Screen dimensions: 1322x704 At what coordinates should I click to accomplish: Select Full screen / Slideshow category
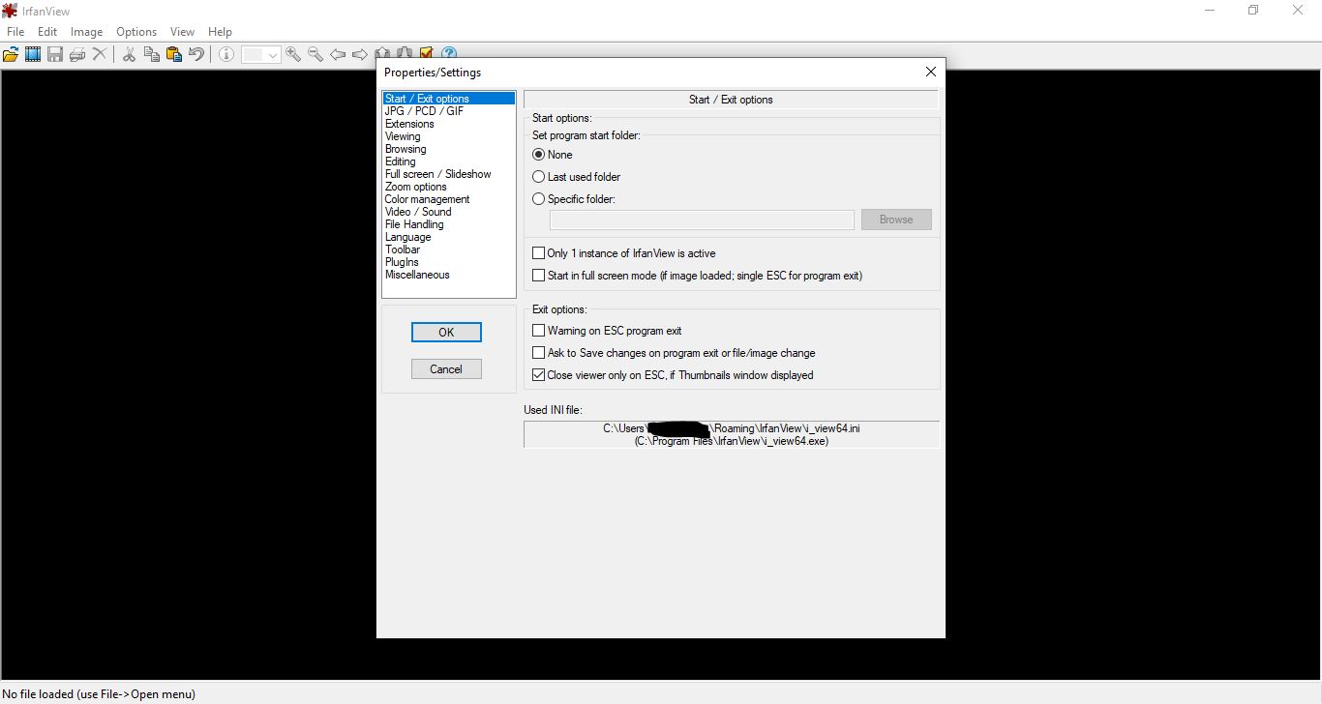click(x=449, y=174)
